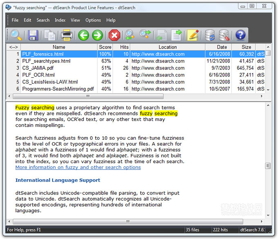278x239 pixels.
Task: Click the 51% score cell
Action: (x=106, y=68)
